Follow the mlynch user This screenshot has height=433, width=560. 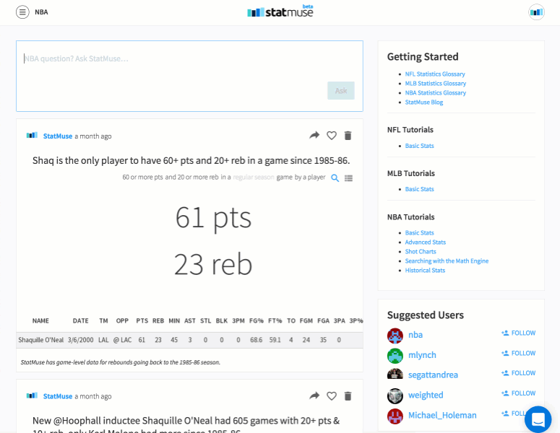[518, 353]
